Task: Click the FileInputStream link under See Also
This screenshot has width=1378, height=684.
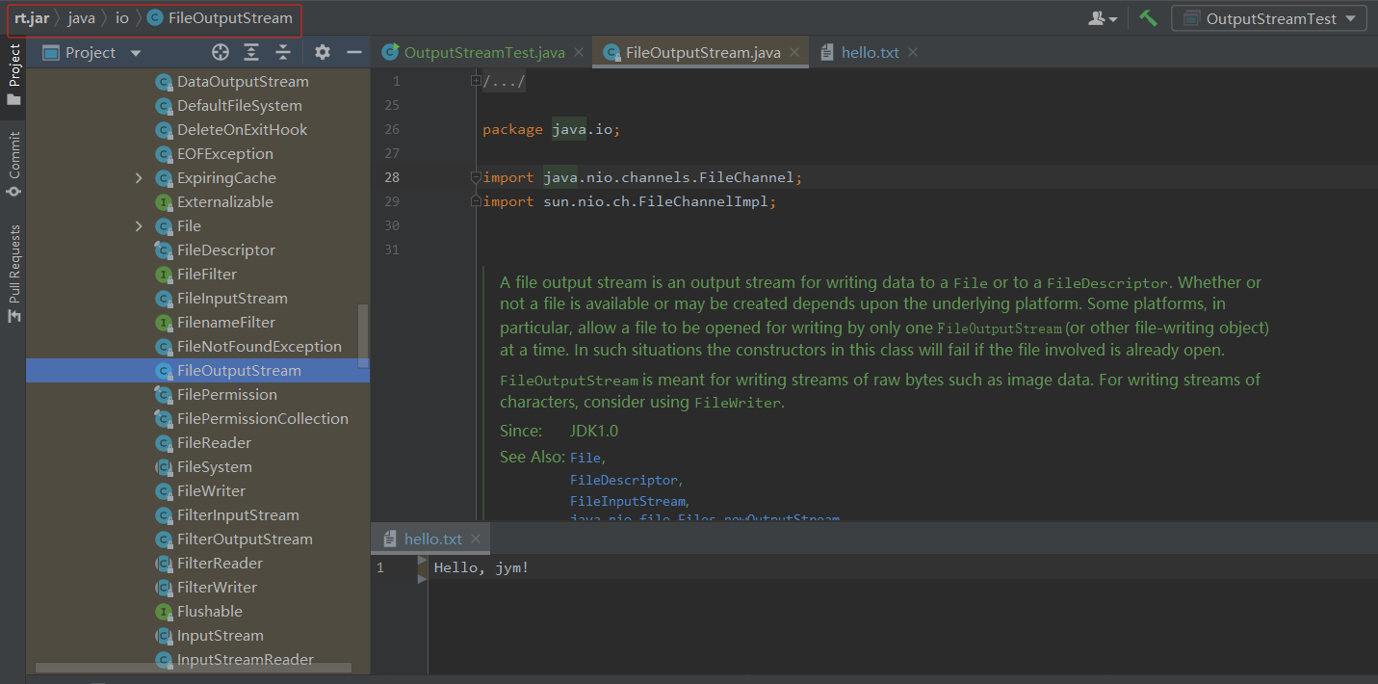Action: [628, 501]
